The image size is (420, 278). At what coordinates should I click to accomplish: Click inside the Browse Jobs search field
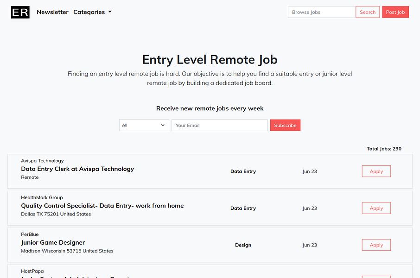pos(321,12)
